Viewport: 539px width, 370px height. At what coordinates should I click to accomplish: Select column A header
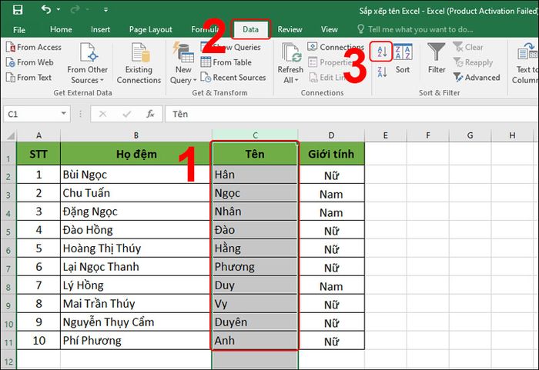(x=38, y=135)
